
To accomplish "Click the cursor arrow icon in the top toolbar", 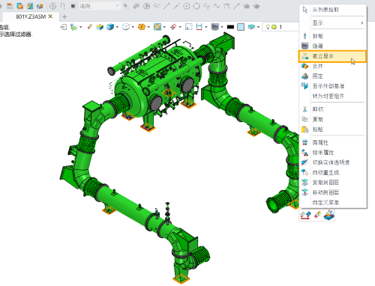I will (x=126, y=6).
